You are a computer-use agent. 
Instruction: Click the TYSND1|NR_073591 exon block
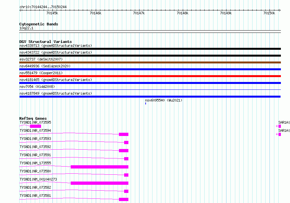(x=126, y=159)
